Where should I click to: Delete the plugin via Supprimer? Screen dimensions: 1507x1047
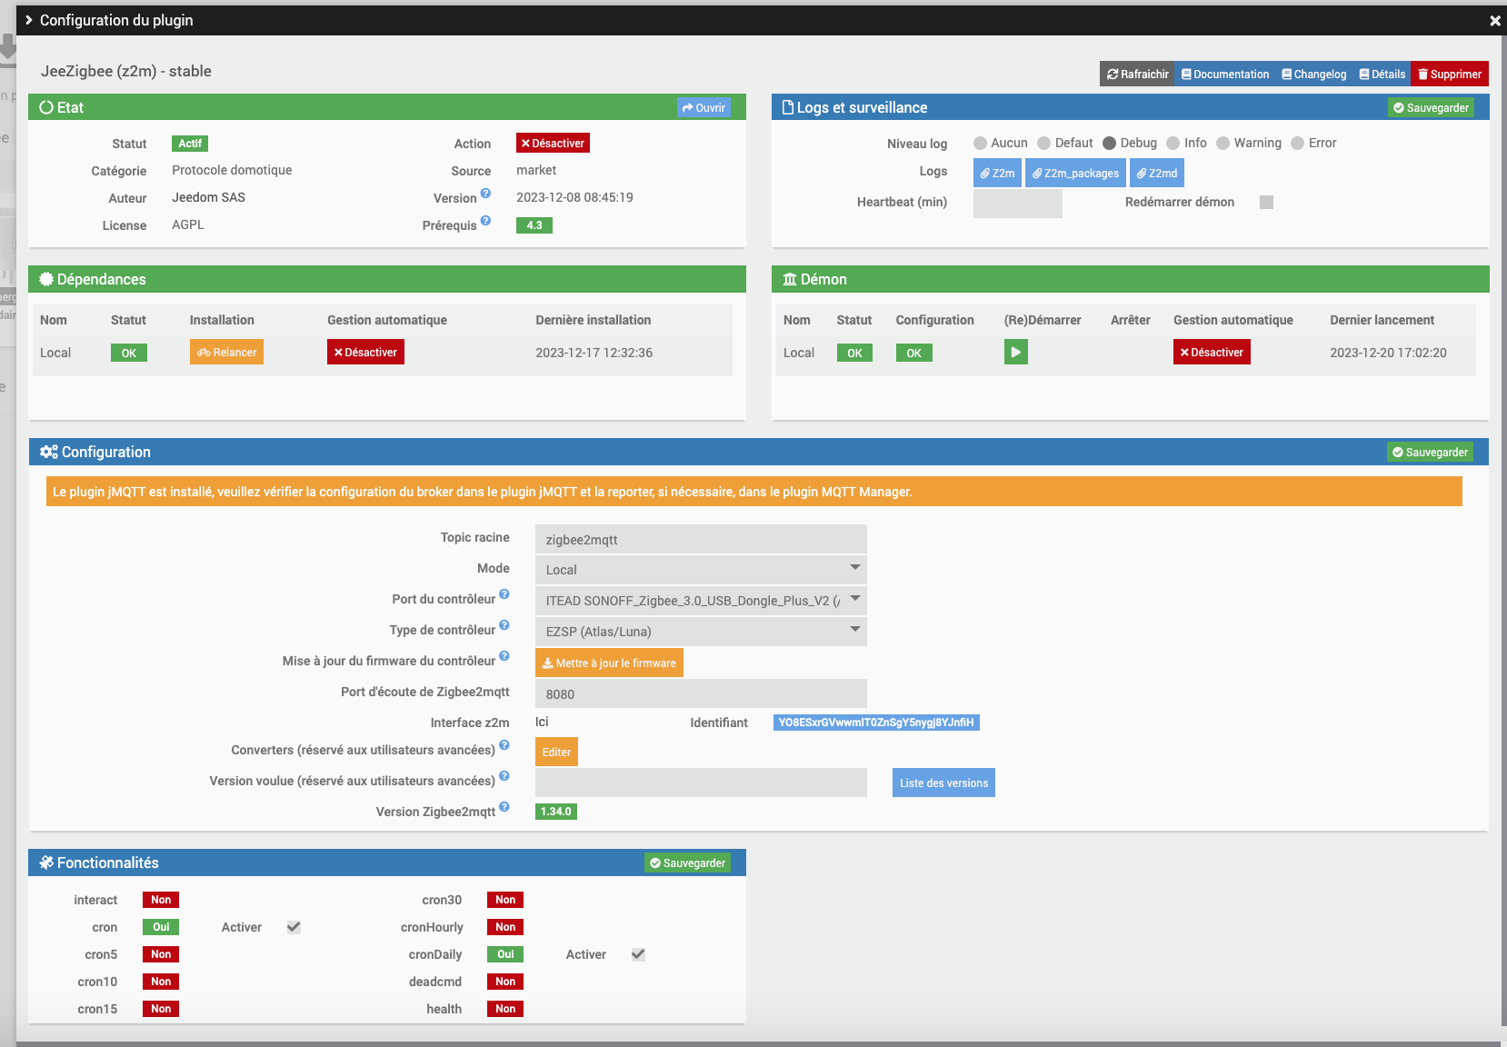1449,74
